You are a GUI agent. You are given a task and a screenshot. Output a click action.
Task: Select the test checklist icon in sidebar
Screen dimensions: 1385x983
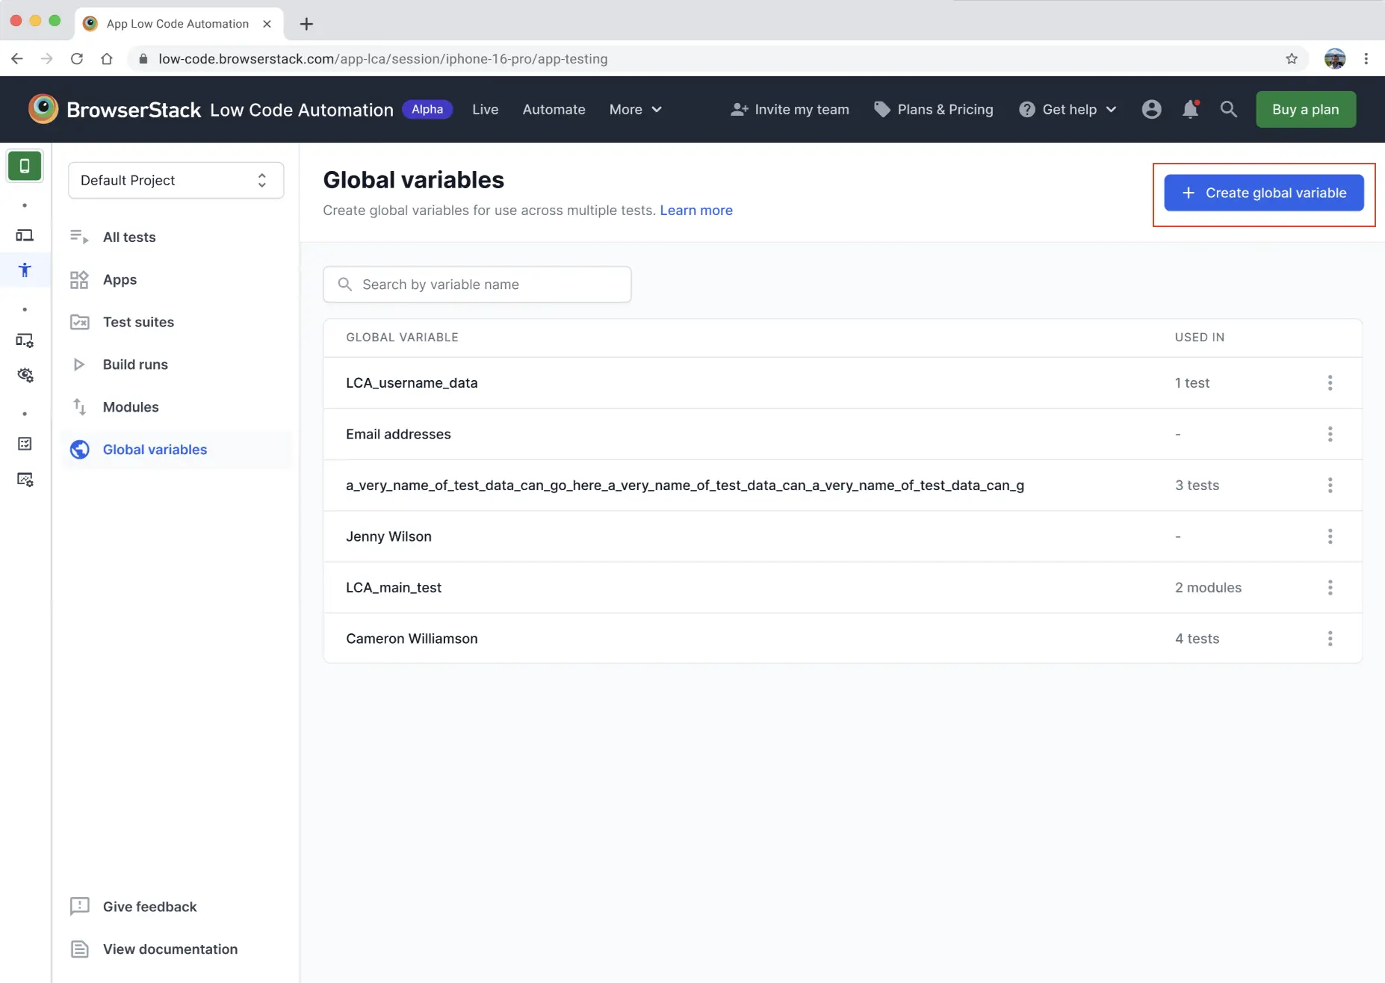25,443
